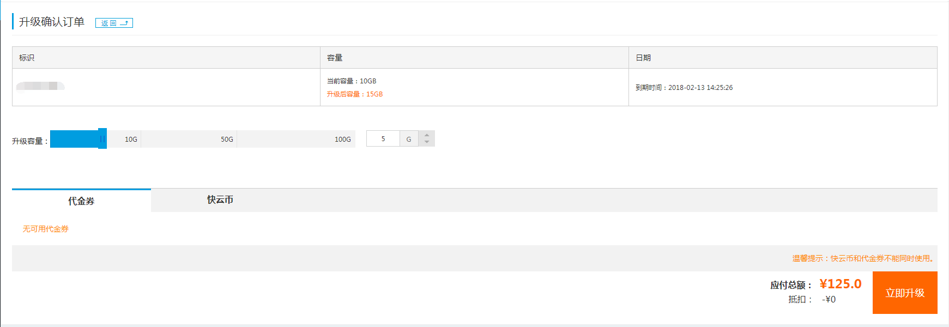
Task: Click the 日期 column header
Action: pyautogui.click(x=643, y=58)
